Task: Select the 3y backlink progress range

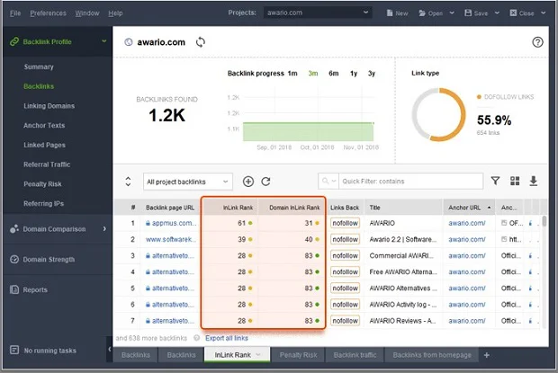Action: (x=372, y=73)
